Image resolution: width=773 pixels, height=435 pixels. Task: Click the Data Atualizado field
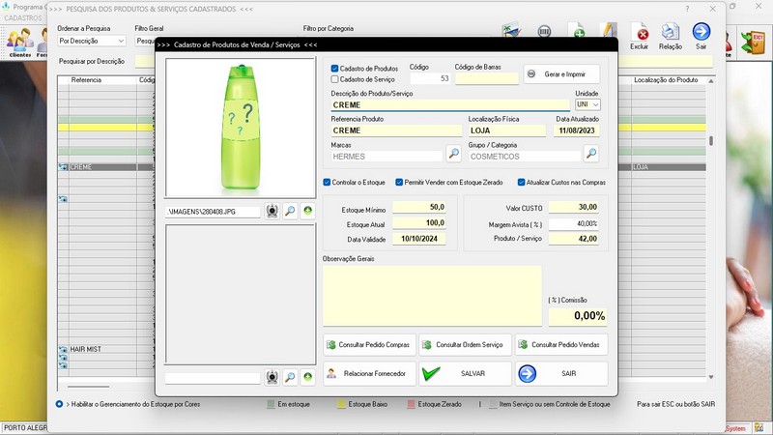[577, 130]
